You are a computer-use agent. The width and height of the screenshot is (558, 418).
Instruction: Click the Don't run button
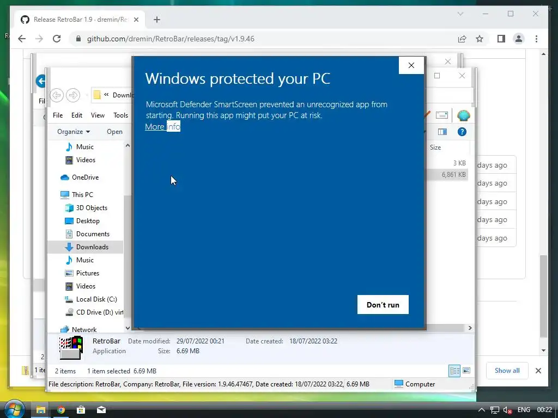tap(383, 305)
